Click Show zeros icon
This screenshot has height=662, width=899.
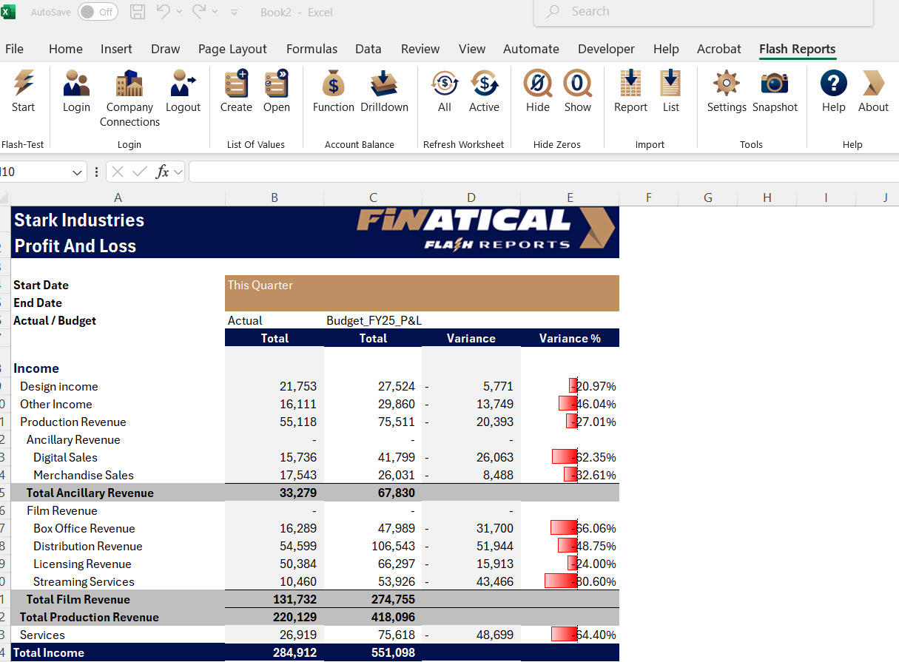[577, 83]
